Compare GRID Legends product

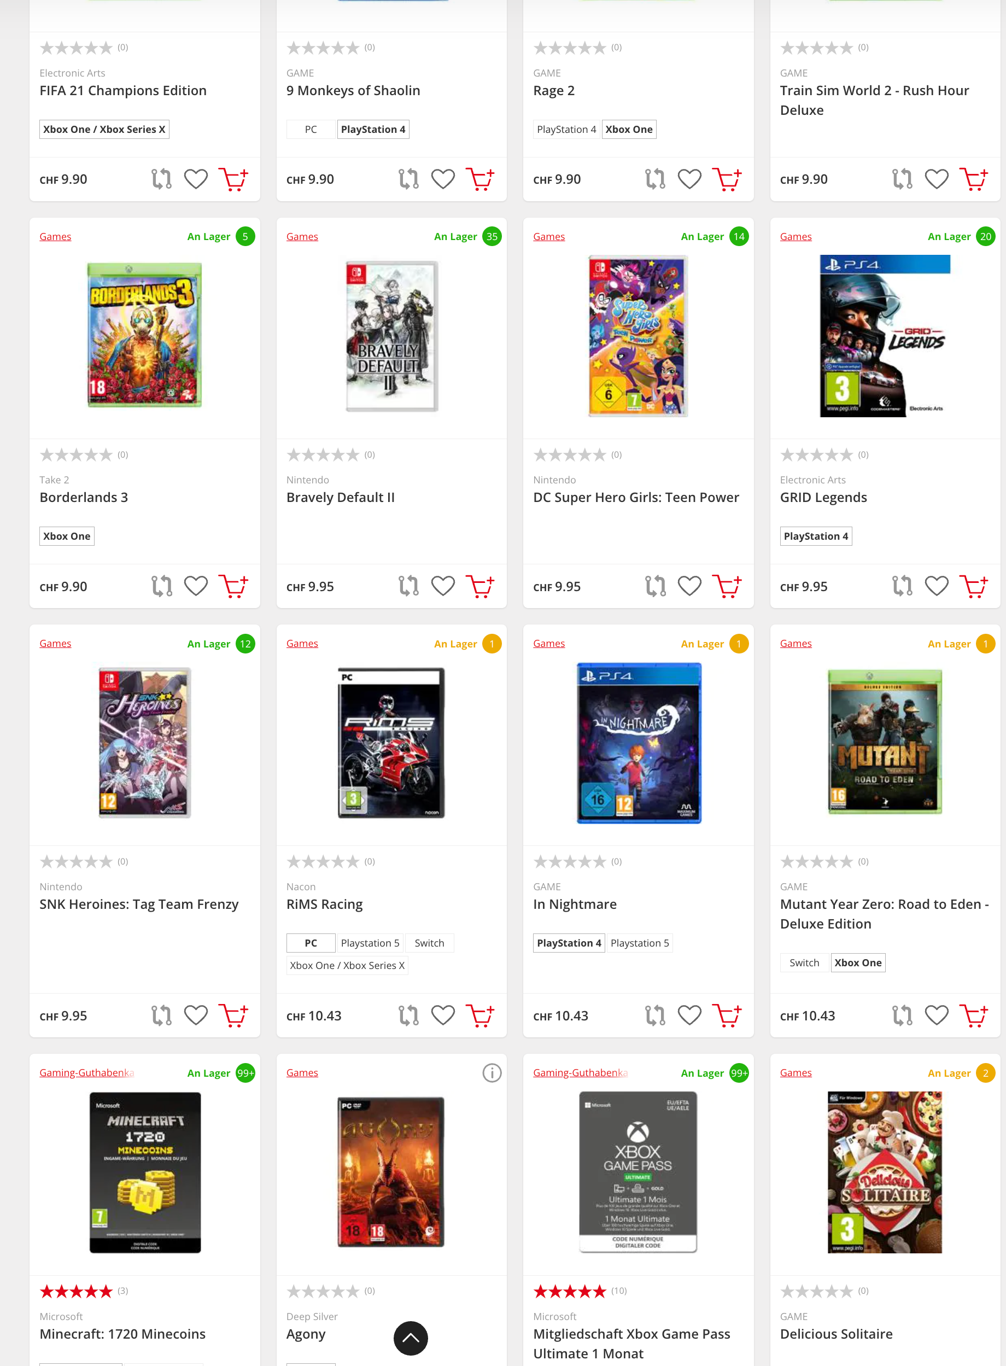(902, 586)
